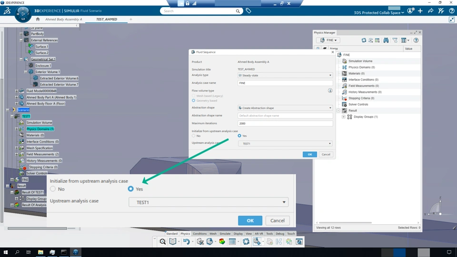Viewport: 457px width, 257px height.
Task: Click the last window-globe icon in bottom toolbar
Action: (x=299, y=242)
